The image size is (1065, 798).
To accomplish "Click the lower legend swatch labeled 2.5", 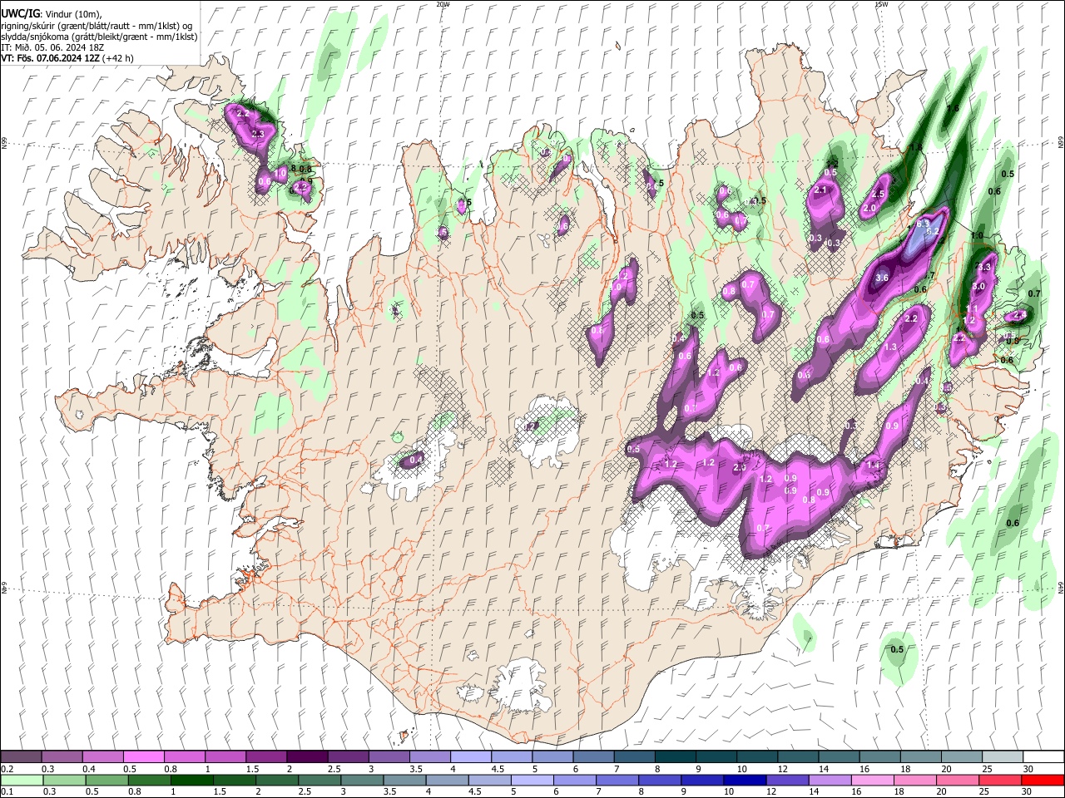I will pos(319,780).
